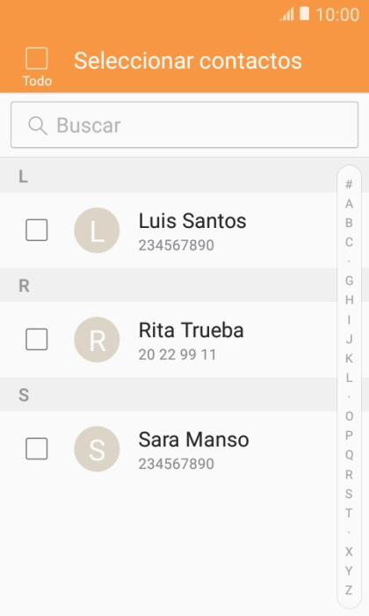Jump to letter X in index bar
The image size is (369, 616).
point(349,552)
